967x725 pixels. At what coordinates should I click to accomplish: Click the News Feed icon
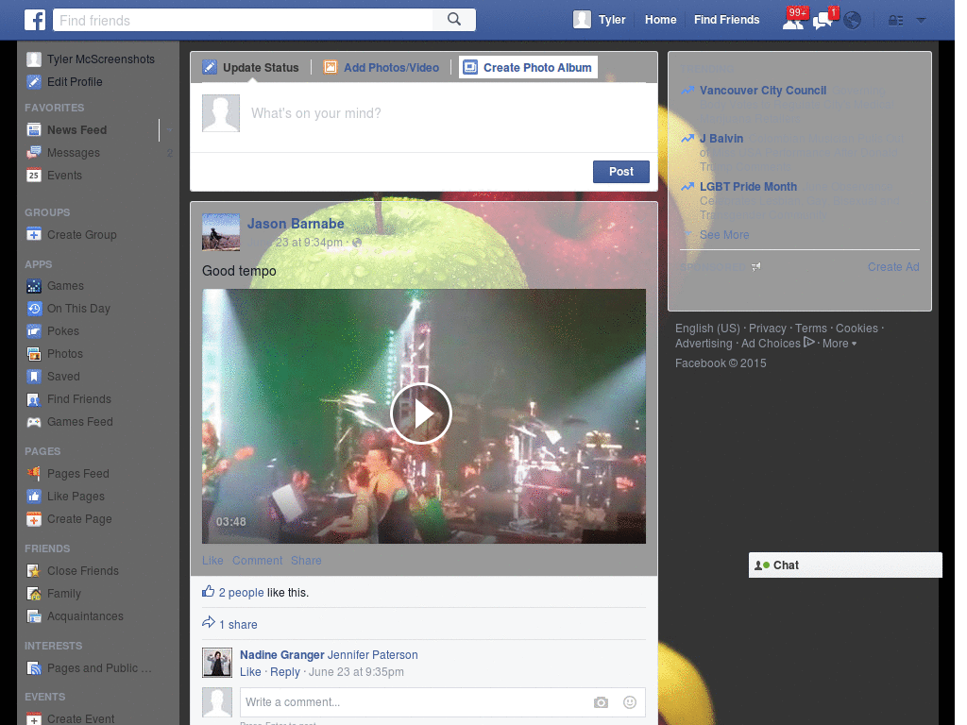[34, 130]
